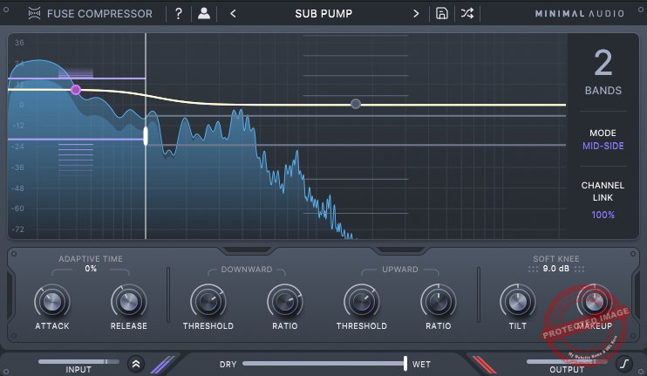Click the Release knob

coord(129,302)
